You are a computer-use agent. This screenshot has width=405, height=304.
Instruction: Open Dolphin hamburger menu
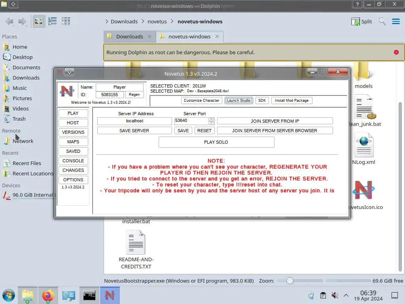396,21
